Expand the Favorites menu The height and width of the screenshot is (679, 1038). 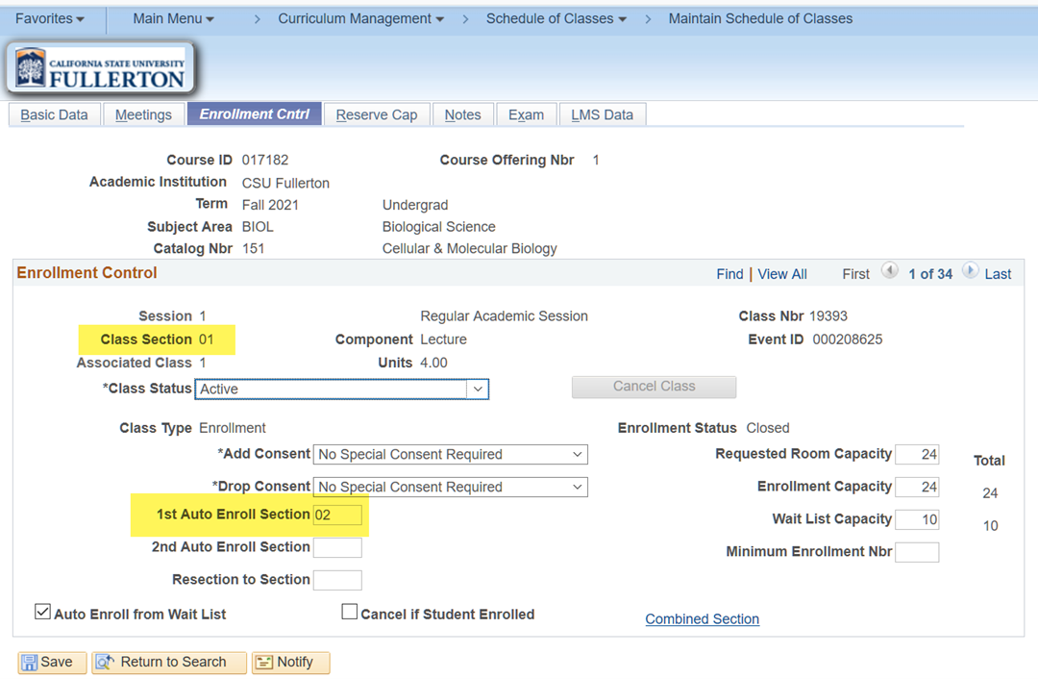click(x=50, y=18)
